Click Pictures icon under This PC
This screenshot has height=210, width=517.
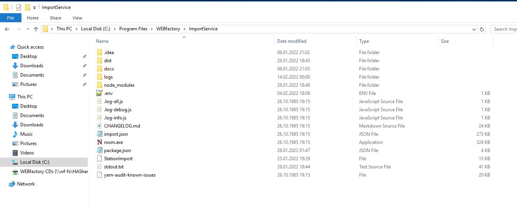click(x=15, y=143)
